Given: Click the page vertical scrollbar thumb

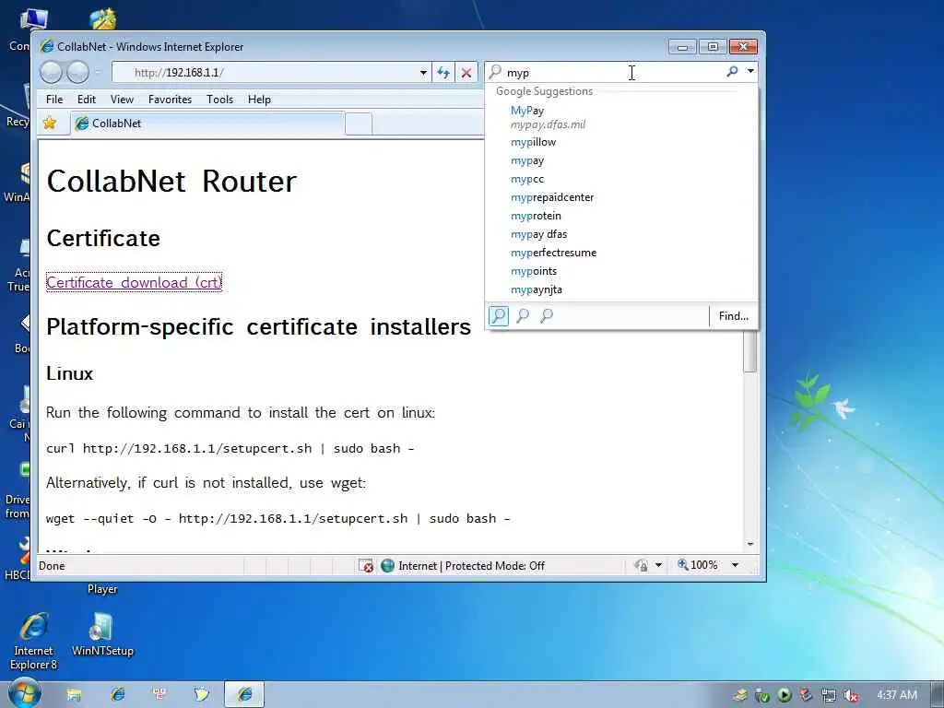Looking at the screenshot, I should coord(750,351).
